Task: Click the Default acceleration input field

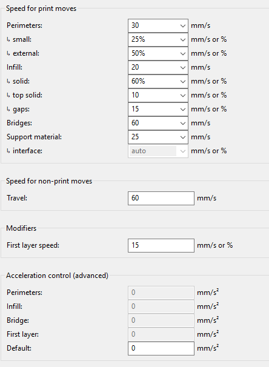Action: tap(161, 348)
